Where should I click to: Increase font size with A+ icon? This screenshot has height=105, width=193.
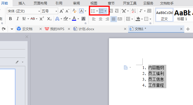pyautogui.click(x=62, y=11)
